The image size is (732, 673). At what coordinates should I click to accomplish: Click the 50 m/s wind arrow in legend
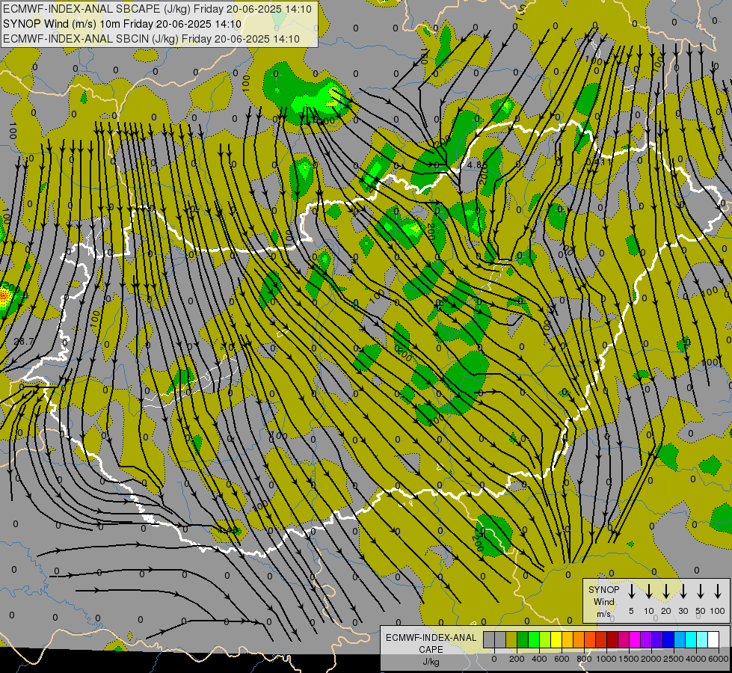701,591
